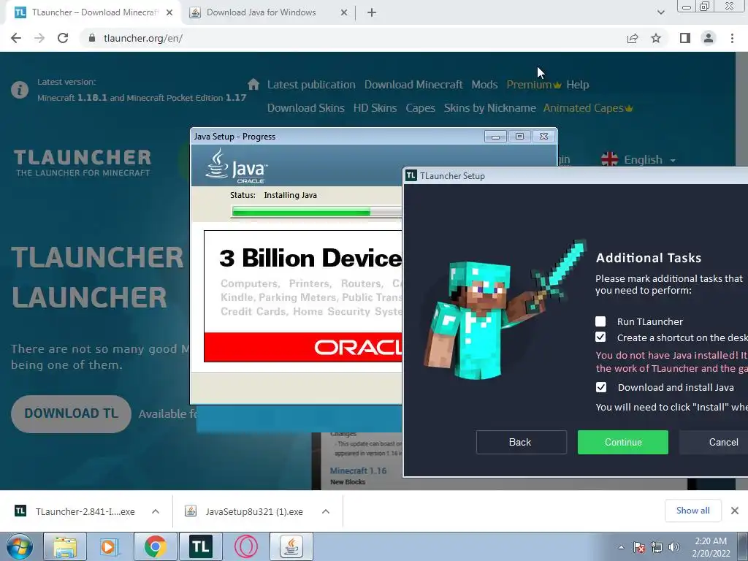
Task: Close the Download Java for Windows tab
Action: (x=344, y=12)
